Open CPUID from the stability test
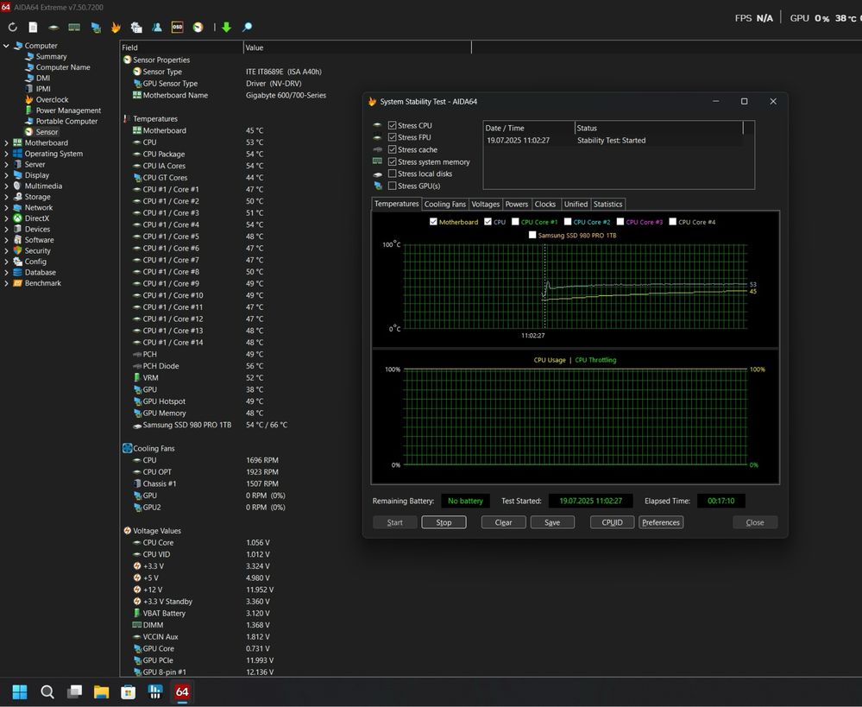This screenshot has width=862, height=707. pyautogui.click(x=612, y=522)
